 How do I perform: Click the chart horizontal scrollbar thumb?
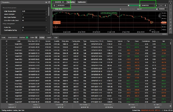164,34
